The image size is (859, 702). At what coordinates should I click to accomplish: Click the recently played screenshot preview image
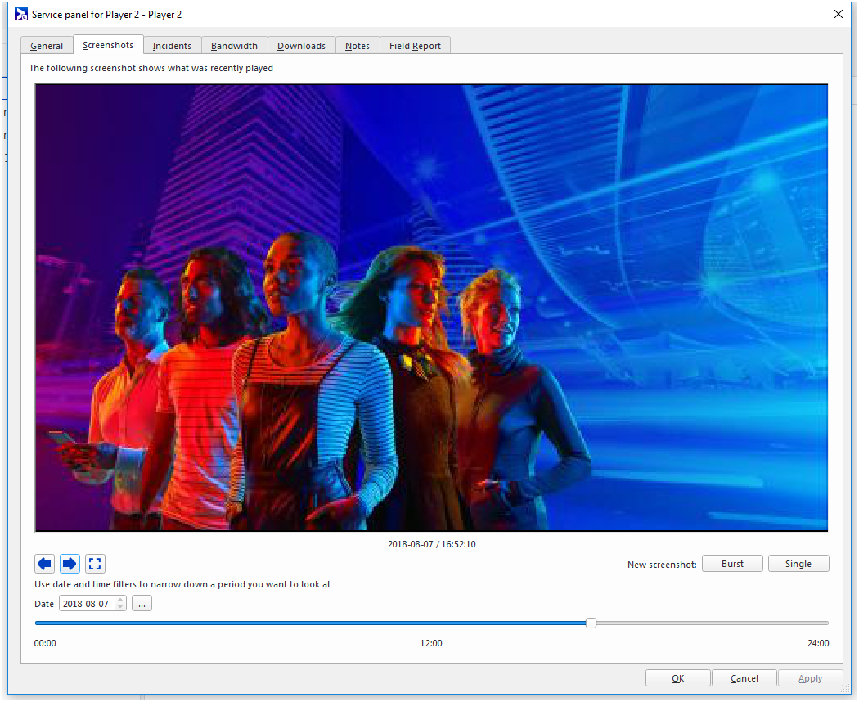click(x=431, y=308)
